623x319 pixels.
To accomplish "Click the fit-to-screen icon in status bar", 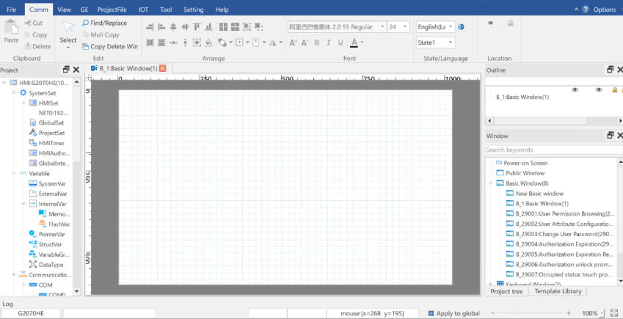I will pyautogui.click(x=614, y=313).
